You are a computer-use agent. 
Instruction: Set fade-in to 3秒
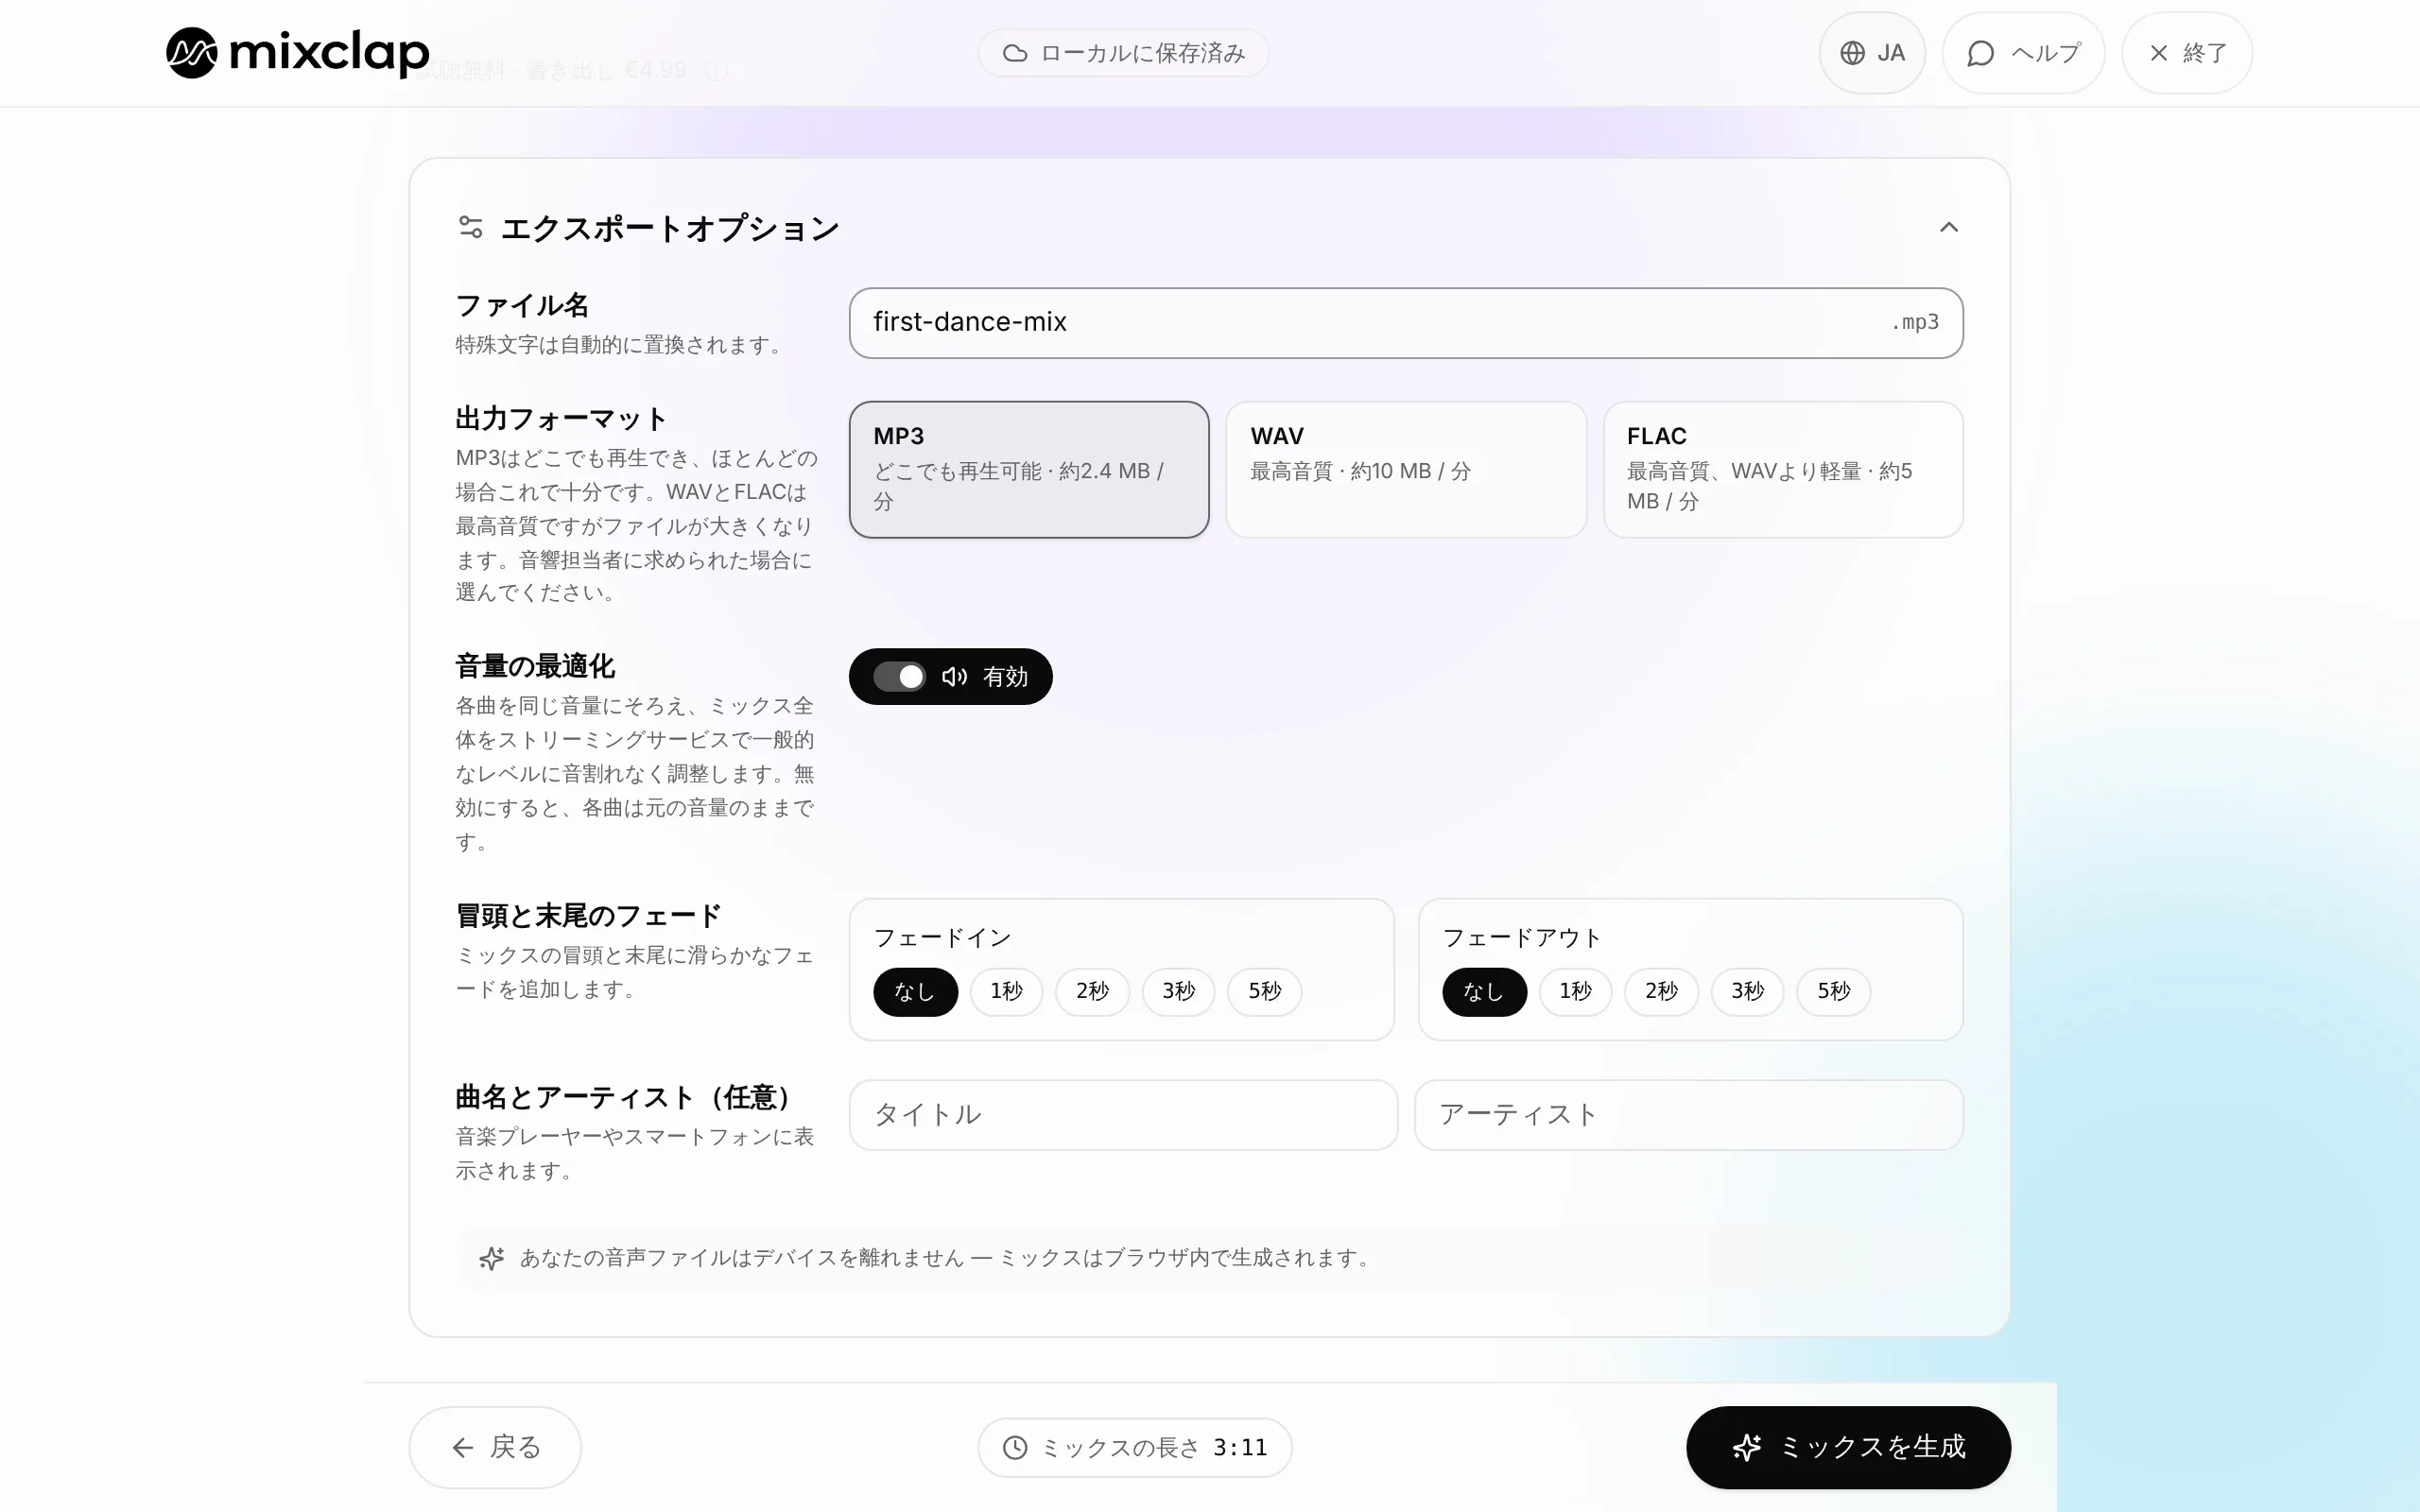(x=1178, y=991)
